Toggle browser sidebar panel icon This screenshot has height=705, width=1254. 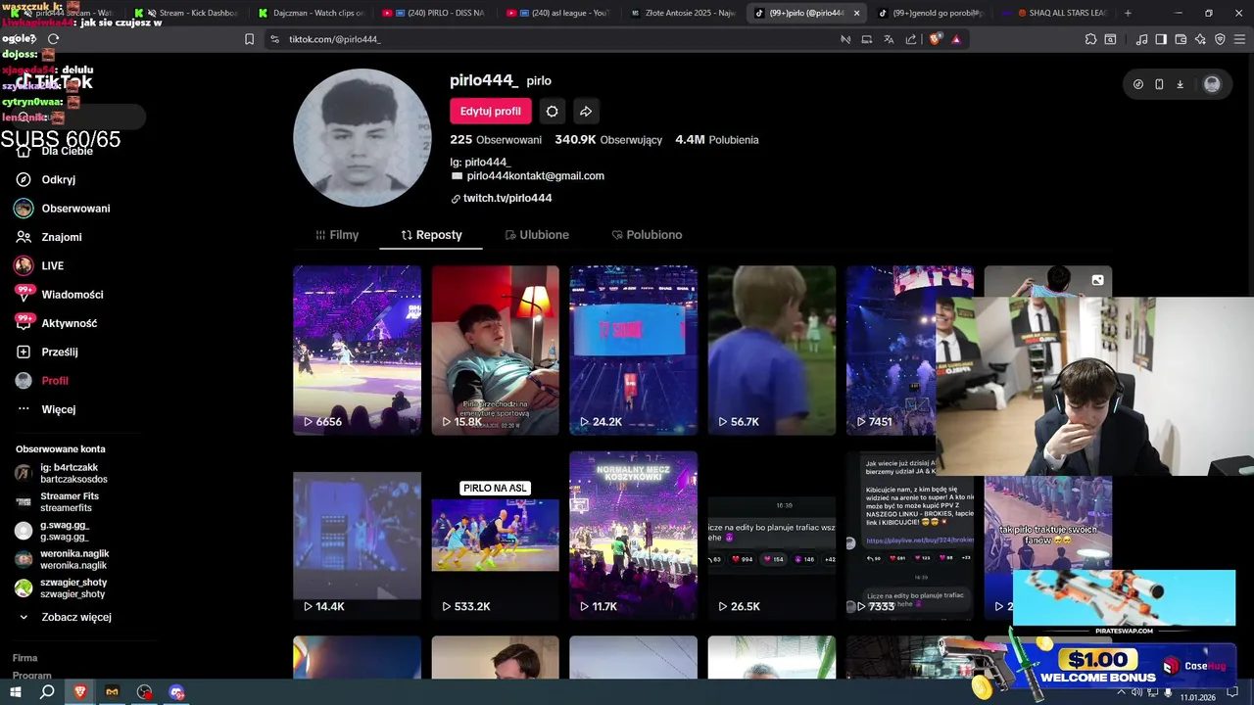pyautogui.click(x=1161, y=39)
